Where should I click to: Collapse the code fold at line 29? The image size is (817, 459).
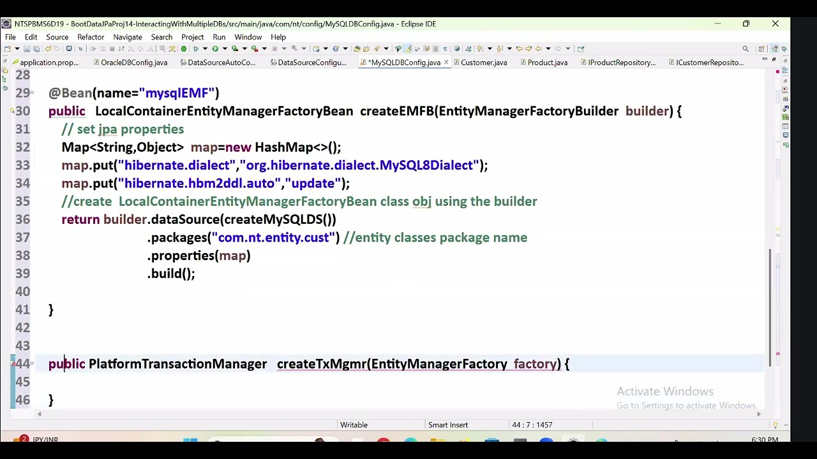[x=33, y=93]
